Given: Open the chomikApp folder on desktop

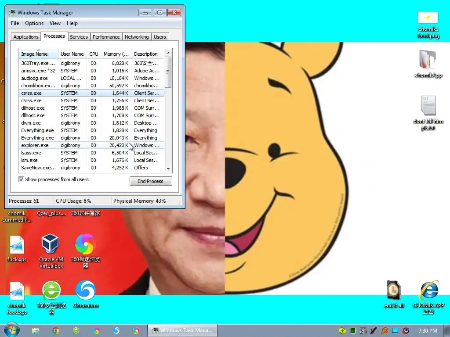Looking at the screenshot, I should 428,64.
